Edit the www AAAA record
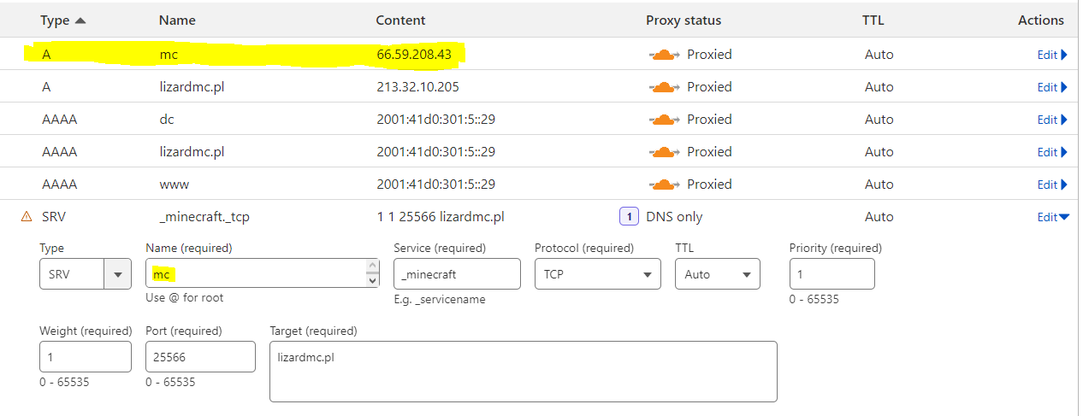 [x=1052, y=185]
